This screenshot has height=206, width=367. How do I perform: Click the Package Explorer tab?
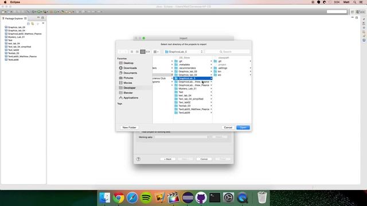(x=14, y=18)
